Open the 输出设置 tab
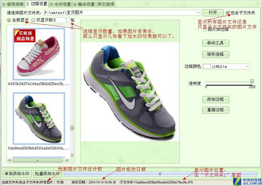 (84, 4)
